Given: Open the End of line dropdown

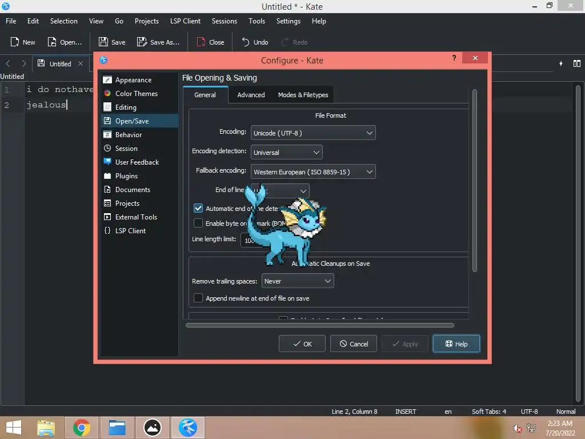Looking at the screenshot, I should pos(280,191).
